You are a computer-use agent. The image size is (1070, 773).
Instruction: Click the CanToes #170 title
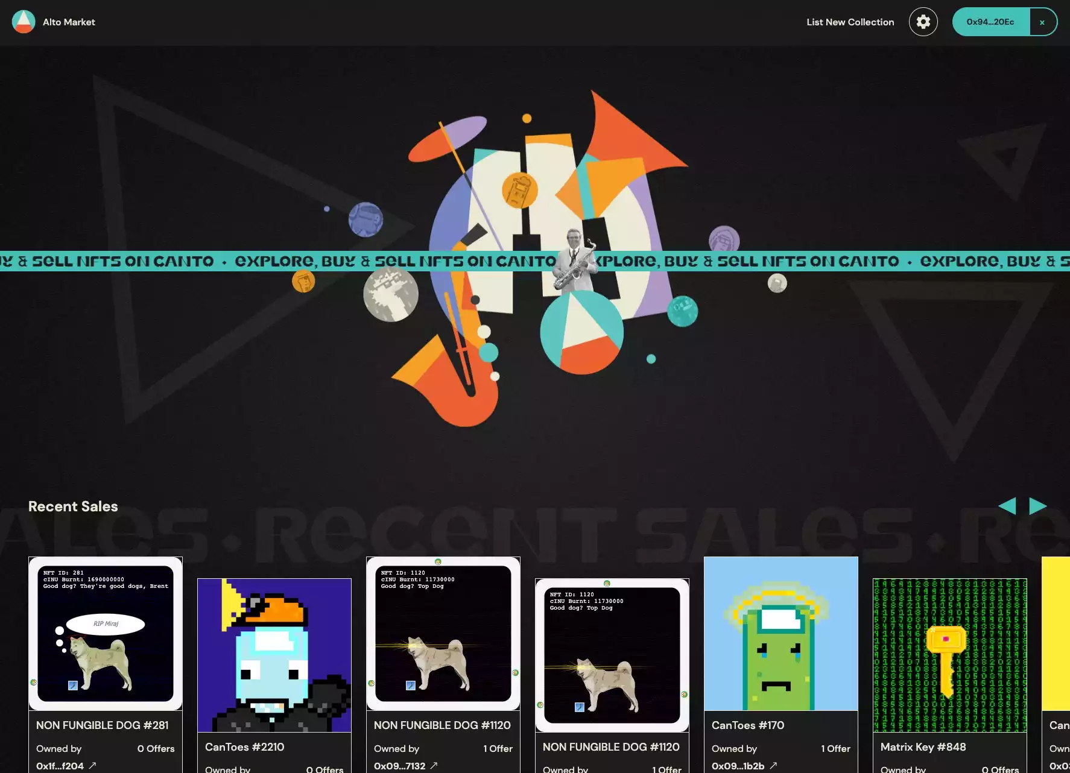(748, 725)
